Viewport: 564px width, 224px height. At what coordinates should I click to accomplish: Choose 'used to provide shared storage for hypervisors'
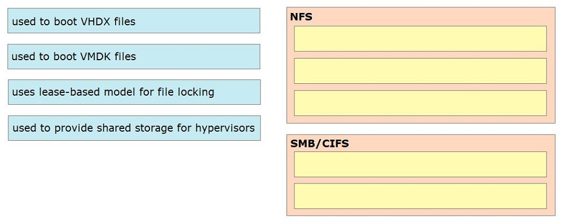[134, 128]
